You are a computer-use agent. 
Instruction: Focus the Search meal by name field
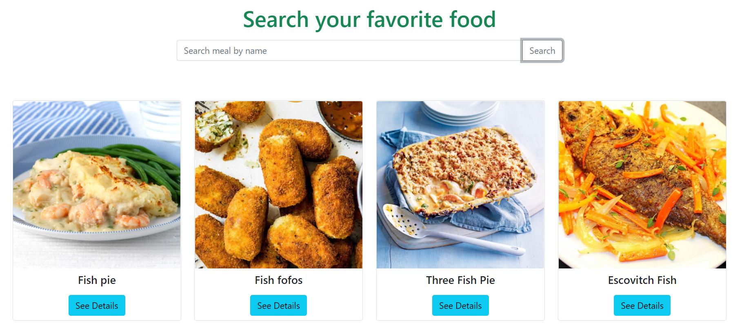[349, 51]
